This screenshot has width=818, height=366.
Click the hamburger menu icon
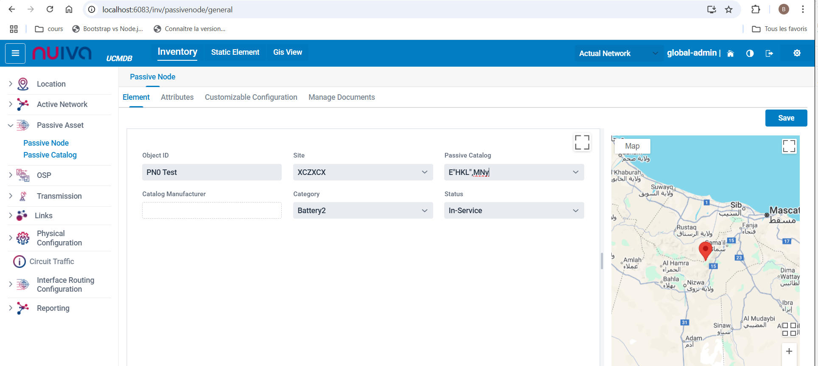click(15, 53)
